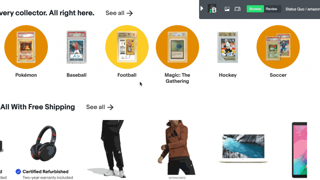This screenshot has height=180, width=320.
Task: Select the Hockey trading cards category
Action: tap(227, 47)
